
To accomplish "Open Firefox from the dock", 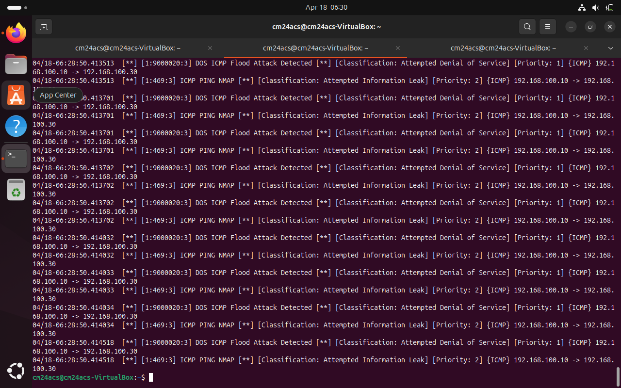I will pos(16,33).
